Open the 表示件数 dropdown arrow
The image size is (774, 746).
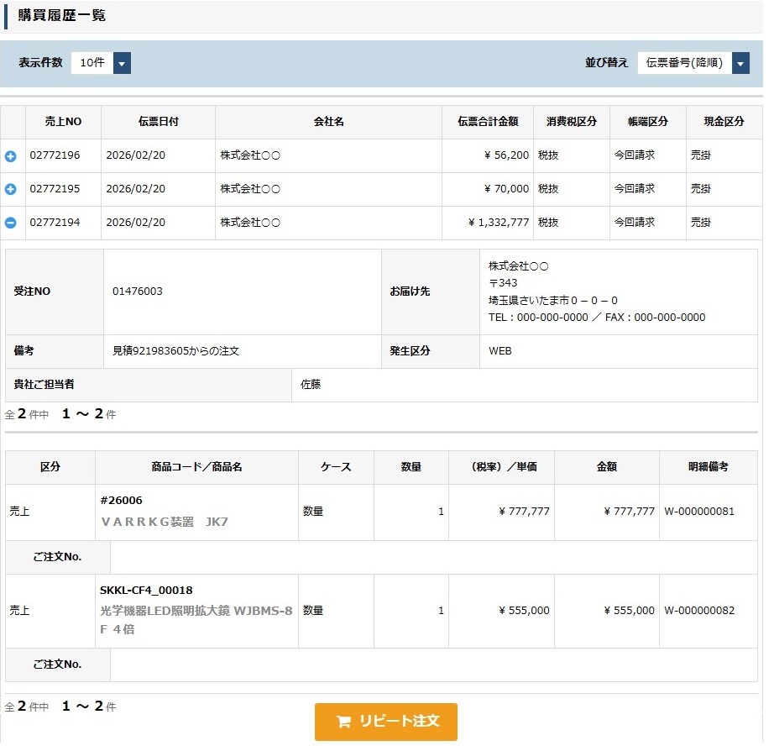(122, 63)
